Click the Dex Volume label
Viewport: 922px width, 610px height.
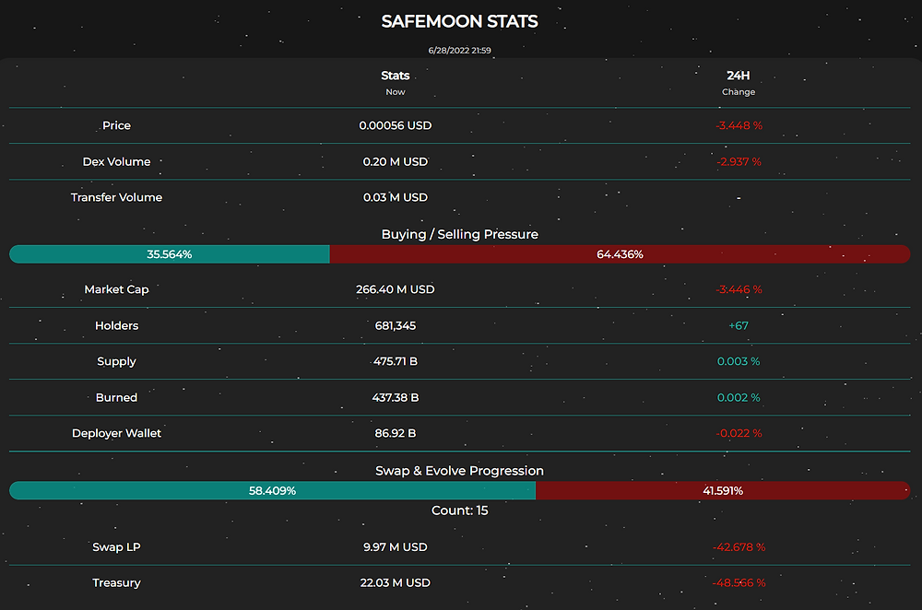[x=116, y=161]
